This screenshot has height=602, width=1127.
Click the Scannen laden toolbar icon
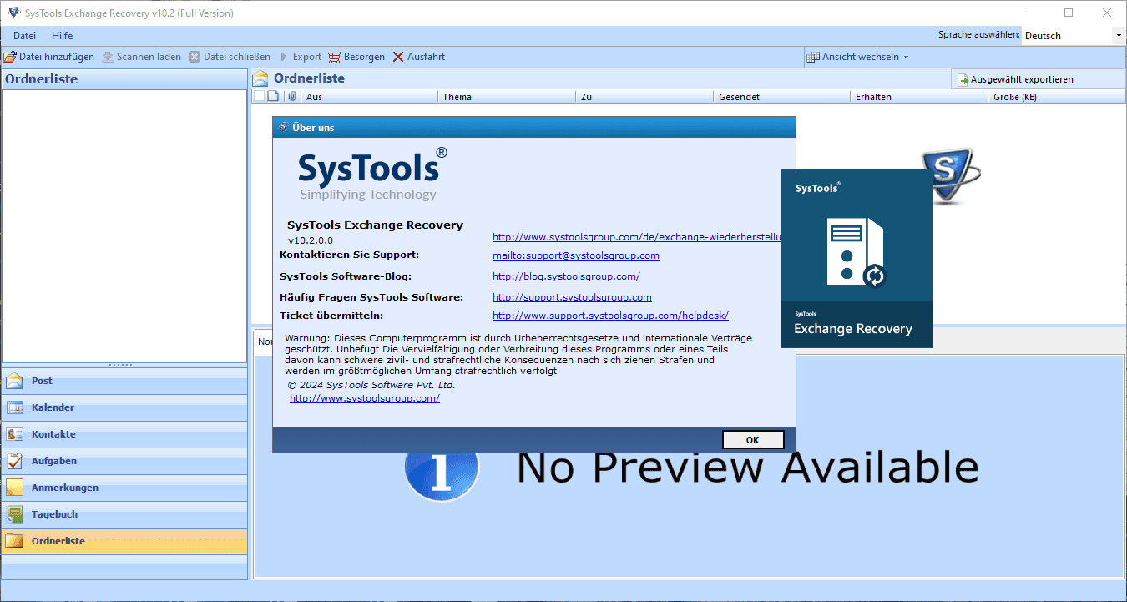[x=108, y=57]
